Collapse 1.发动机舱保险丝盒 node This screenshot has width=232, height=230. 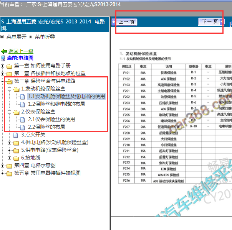tap(9, 89)
